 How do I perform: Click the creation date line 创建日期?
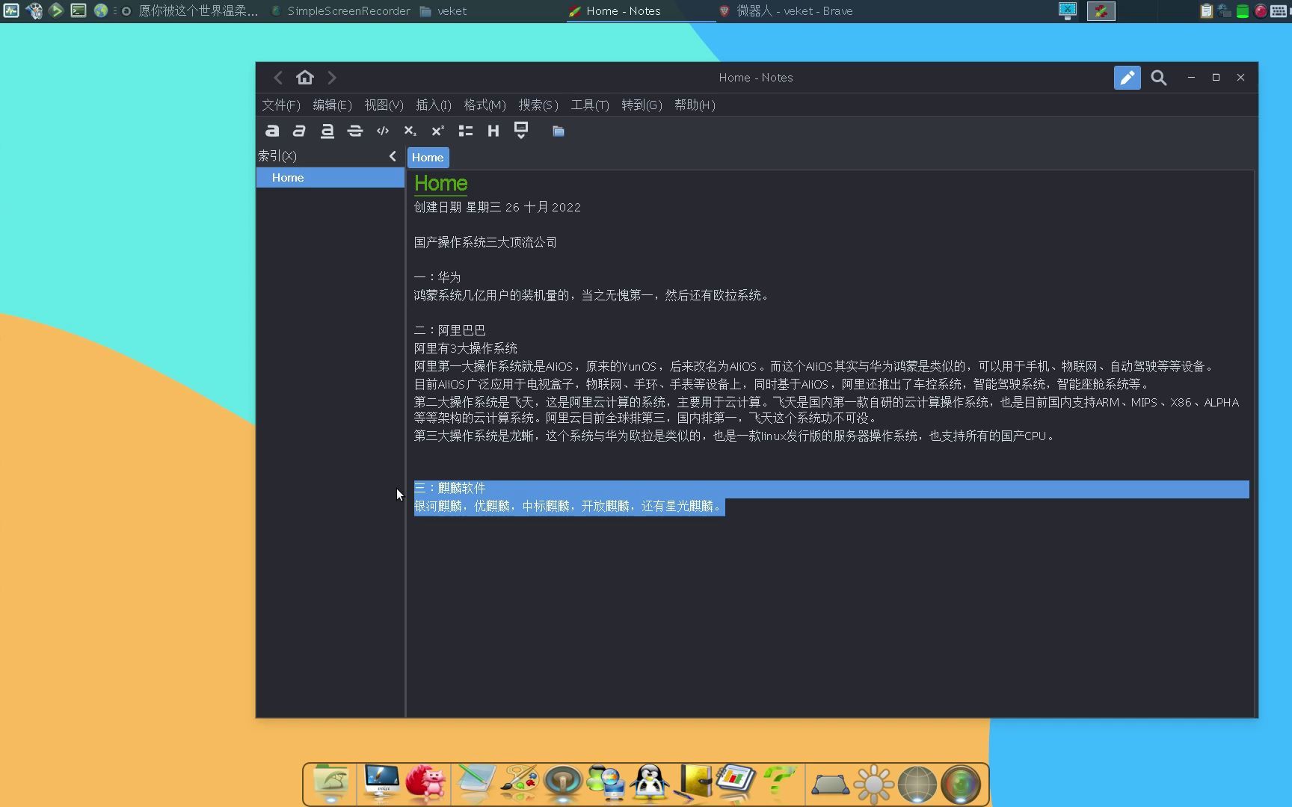pos(497,208)
